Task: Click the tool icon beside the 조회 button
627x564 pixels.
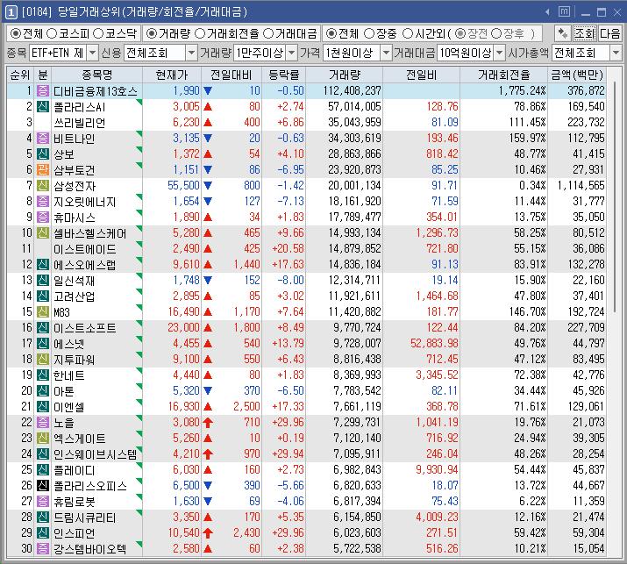Action: click(x=563, y=33)
